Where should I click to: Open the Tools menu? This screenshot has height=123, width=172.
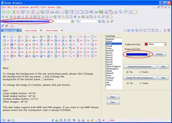tap(43, 7)
